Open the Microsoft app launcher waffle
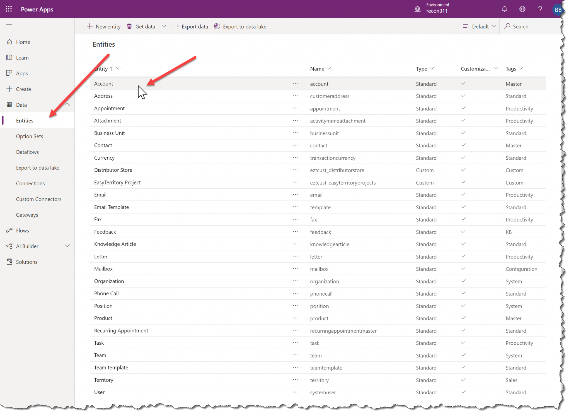Viewport: 571px width, 415px height. click(x=9, y=9)
